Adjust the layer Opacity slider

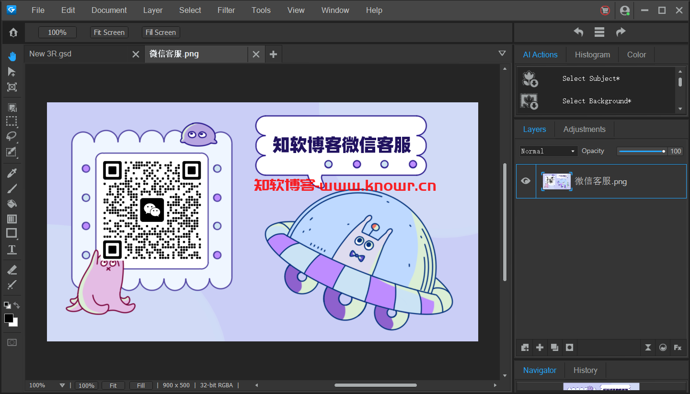click(x=642, y=151)
